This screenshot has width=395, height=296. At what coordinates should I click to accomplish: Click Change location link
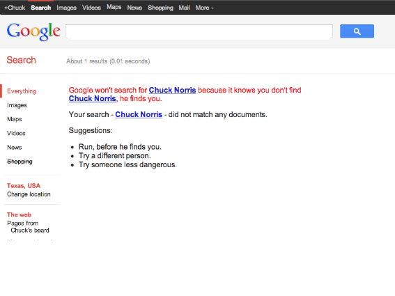click(x=29, y=194)
